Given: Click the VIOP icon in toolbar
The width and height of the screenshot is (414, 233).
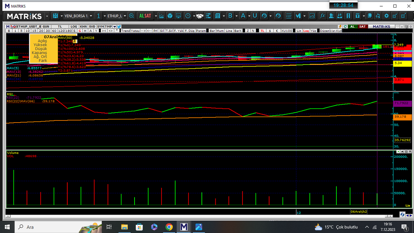Looking at the screenshot, I should (289, 16).
